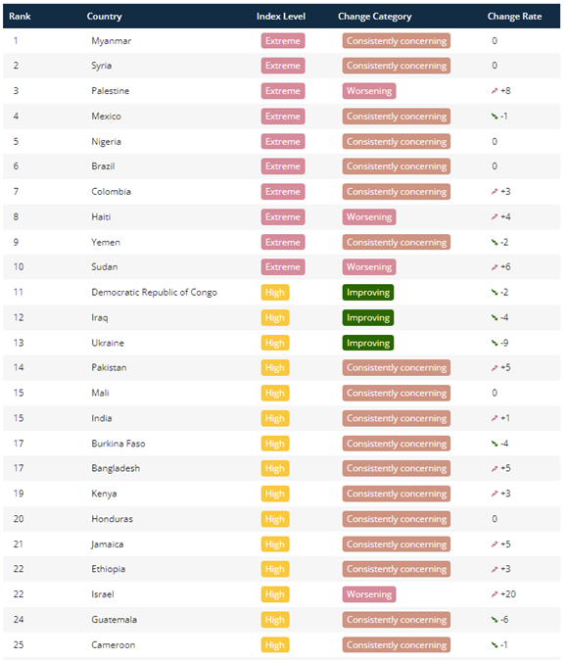Sort by the Country column header
567x660 pixels.
coord(105,17)
